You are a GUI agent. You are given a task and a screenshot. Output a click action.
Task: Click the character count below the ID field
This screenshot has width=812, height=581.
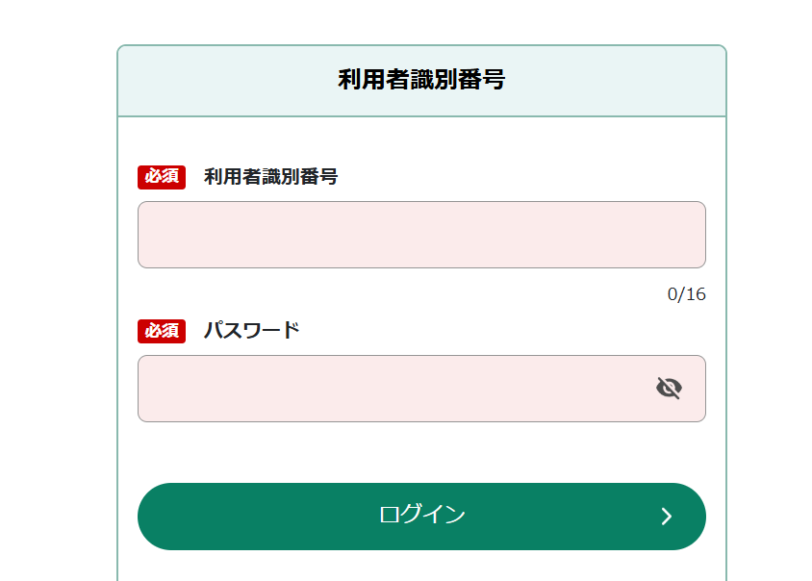(686, 294)
